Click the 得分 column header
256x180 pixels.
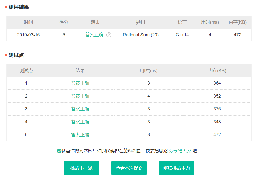64,22
